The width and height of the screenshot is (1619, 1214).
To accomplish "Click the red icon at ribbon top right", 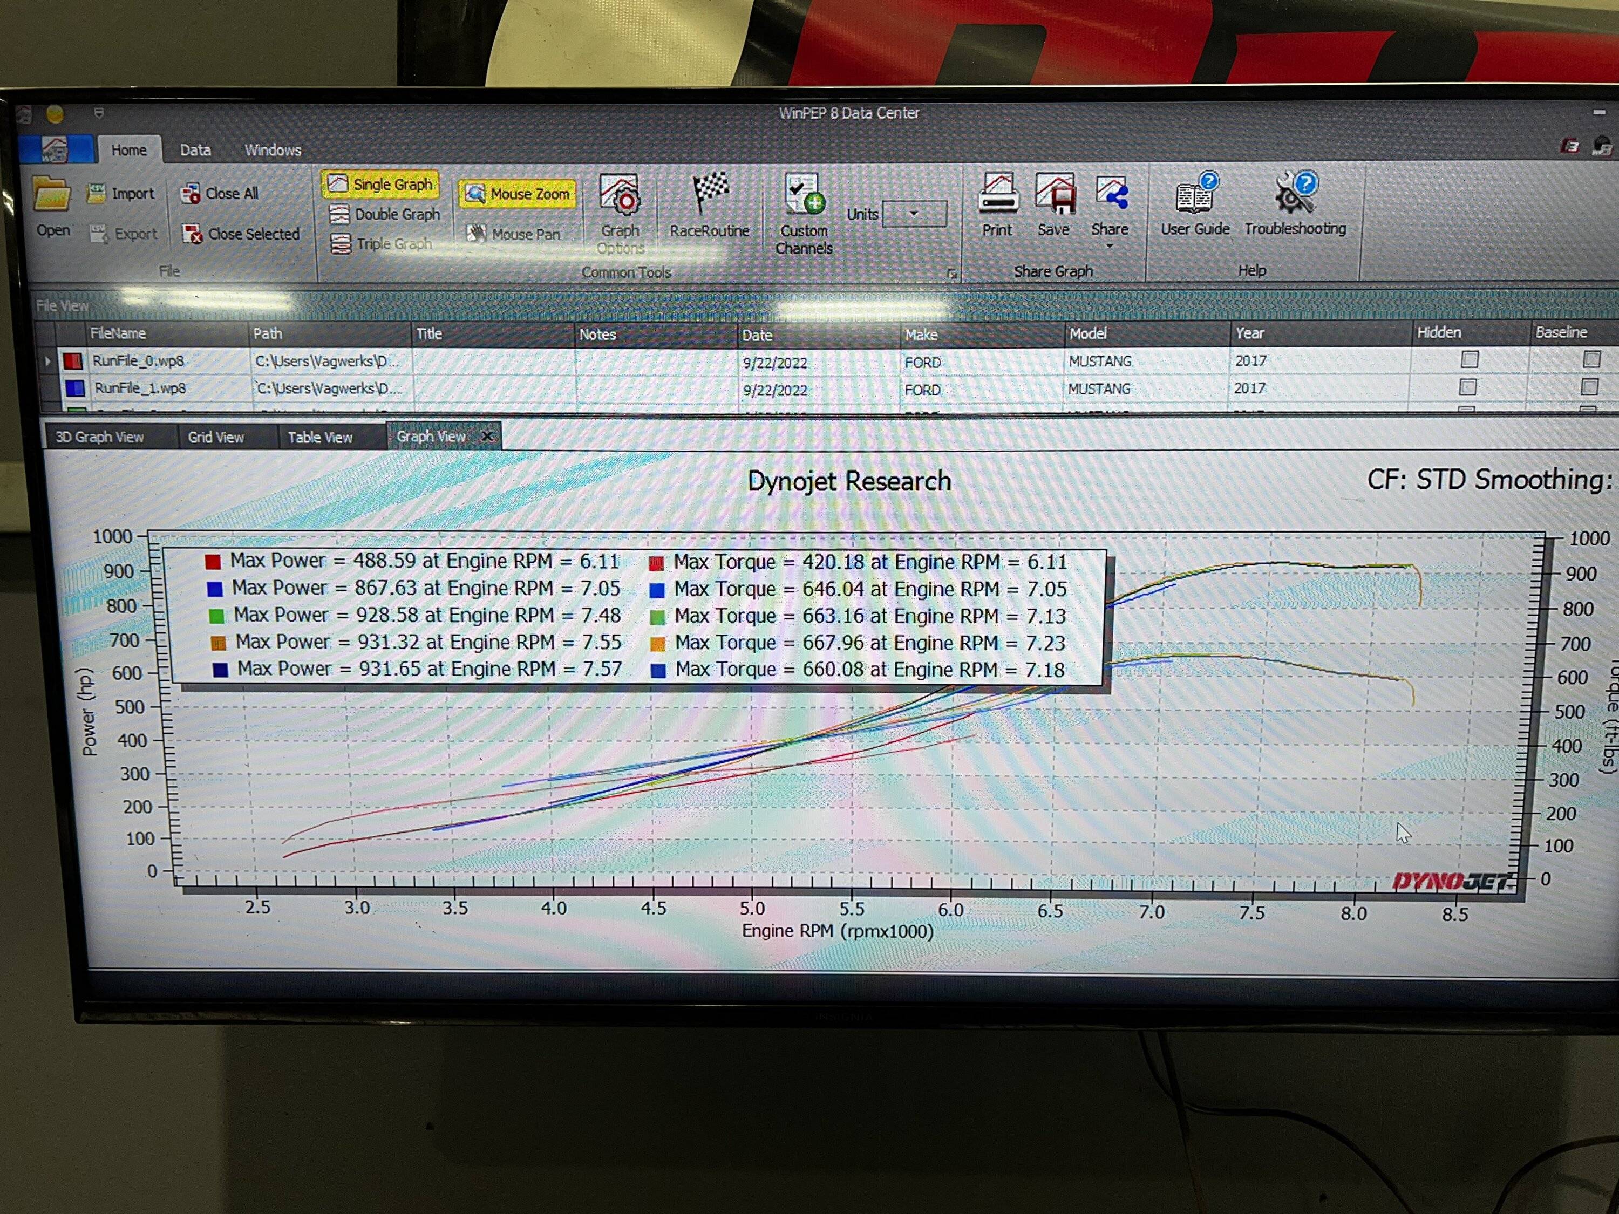I will pos(1569,146).
